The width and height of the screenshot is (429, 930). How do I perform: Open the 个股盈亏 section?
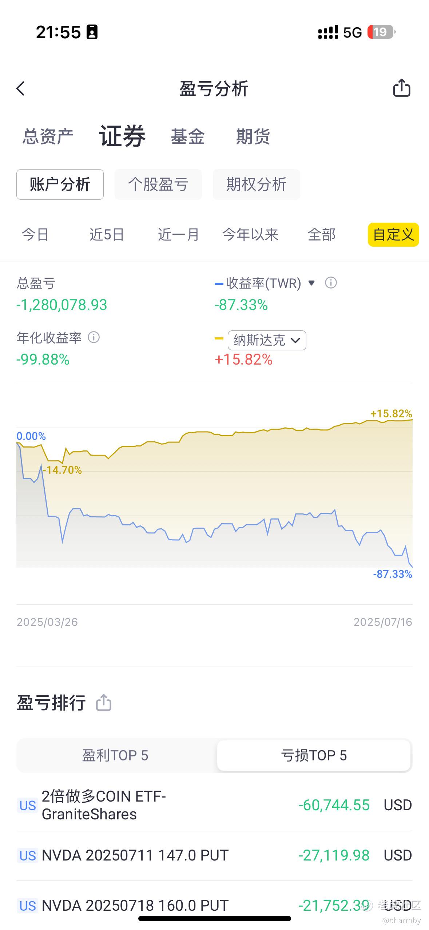tap(158, 184)
